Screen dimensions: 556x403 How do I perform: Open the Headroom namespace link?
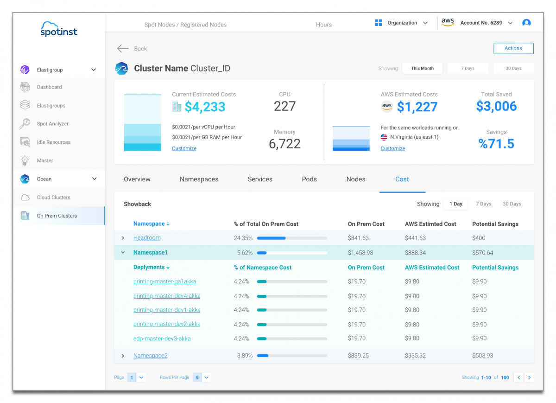[x=147, y=238]
